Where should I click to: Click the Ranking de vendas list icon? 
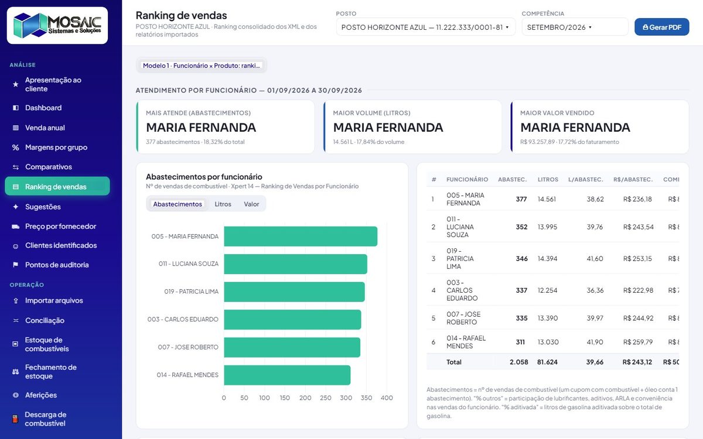pyautogui.click(x=16, y=187)
